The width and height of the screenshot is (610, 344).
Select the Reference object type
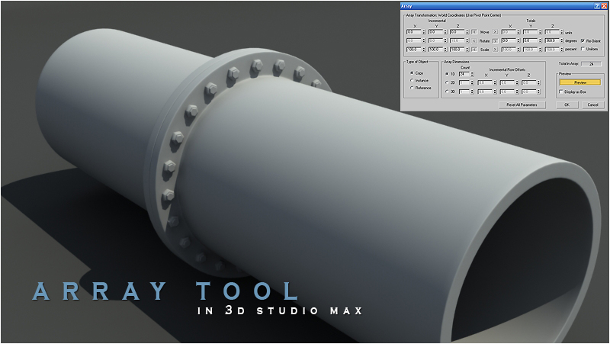412,88
